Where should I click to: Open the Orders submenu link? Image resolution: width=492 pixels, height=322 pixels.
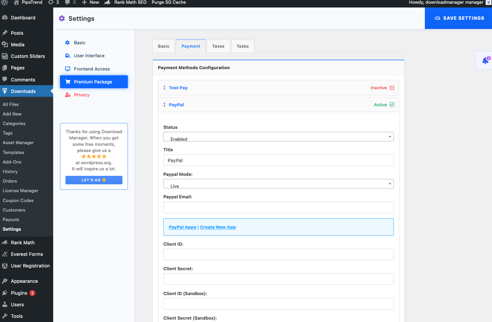coord(10,181)
